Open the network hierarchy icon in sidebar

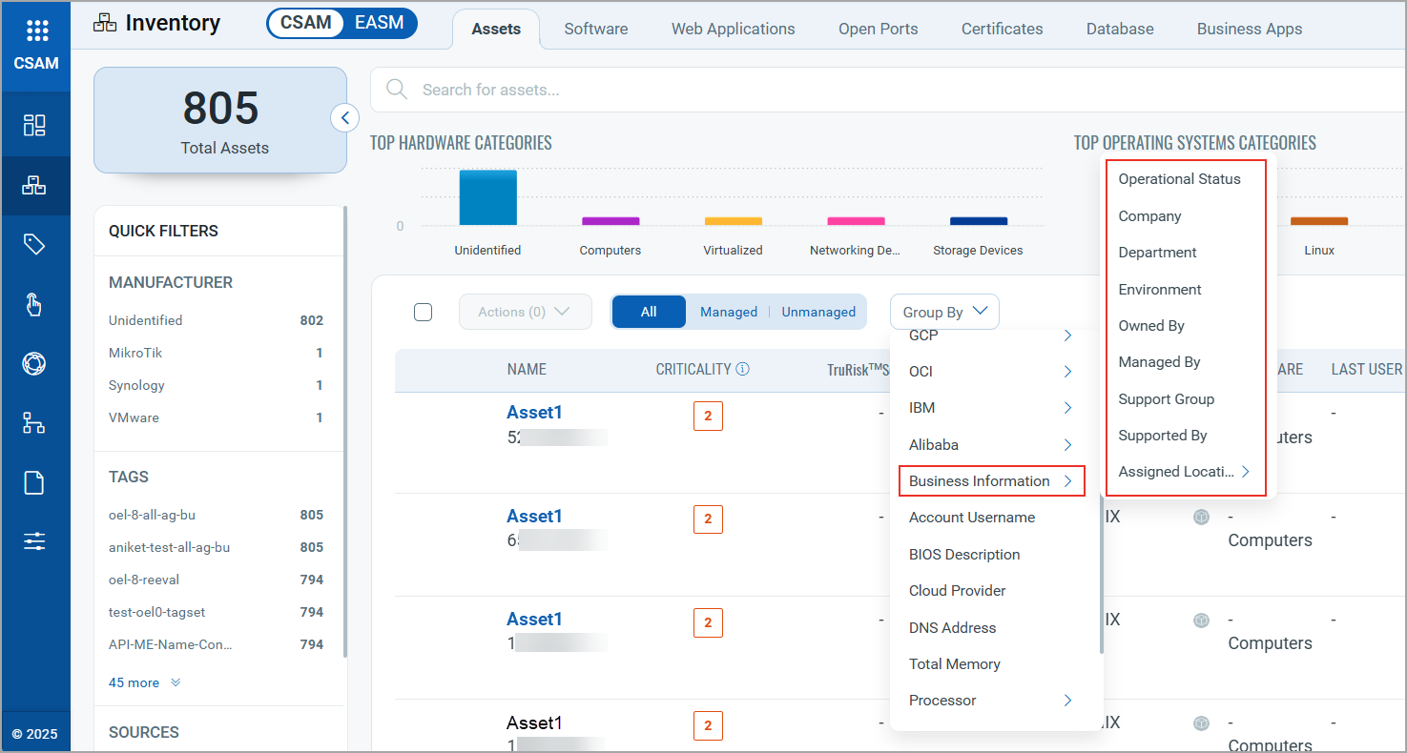pyautogui.click(x=34, y=423)
